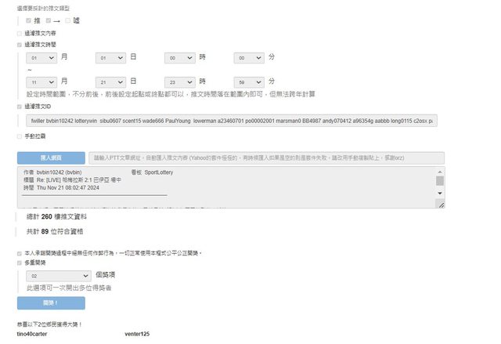Toggle the 推 push type checkbox
The width and height of the screenshot is (501, 344).
coord(29,20)
